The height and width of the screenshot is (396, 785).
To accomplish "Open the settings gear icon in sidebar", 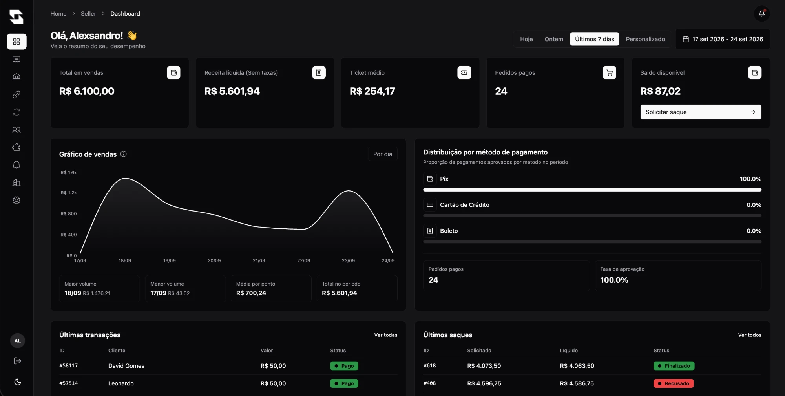I will [16, 200].
